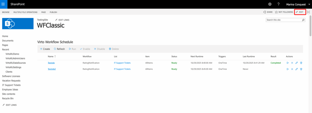Open the settings gear menu
312x113 pixels.
tap(270, 4)
